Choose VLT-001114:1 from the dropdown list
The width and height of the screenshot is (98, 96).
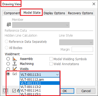40,91
